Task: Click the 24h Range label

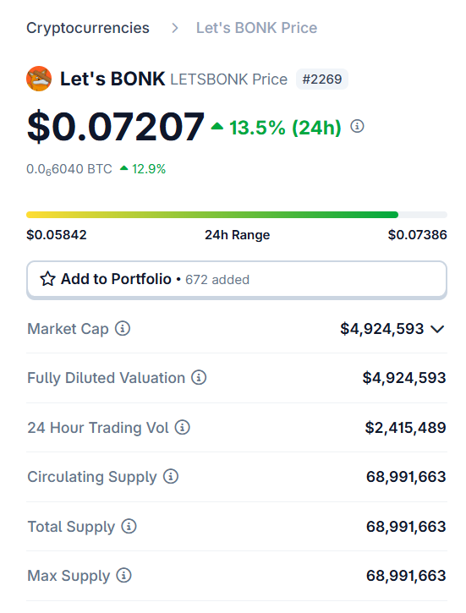Action: tap(238, 235)
